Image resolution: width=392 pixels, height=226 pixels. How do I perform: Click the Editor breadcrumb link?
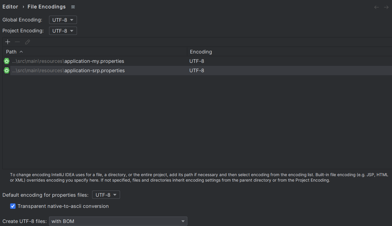coord(10,7)
